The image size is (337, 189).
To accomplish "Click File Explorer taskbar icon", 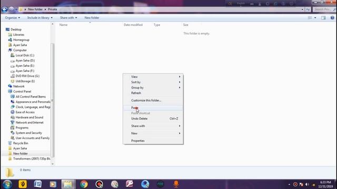I will (68, 184).
